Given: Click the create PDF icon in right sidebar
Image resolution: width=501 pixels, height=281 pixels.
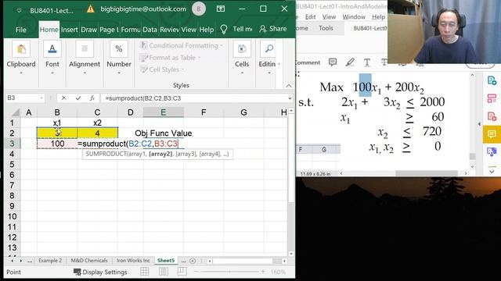Looking at the screenshot, I should point(492,116).
